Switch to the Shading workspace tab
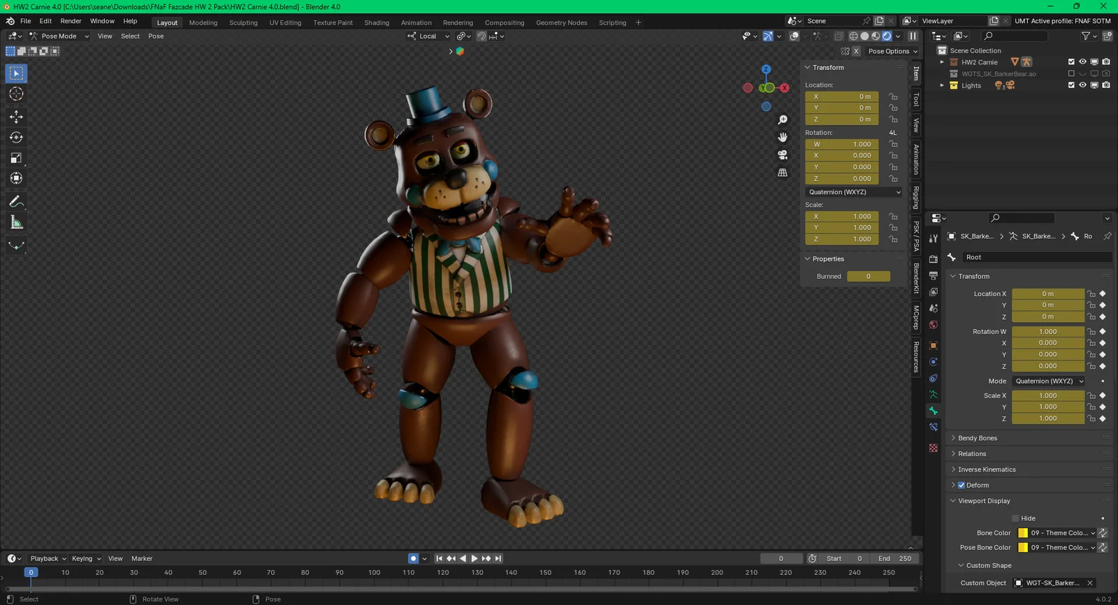Viewport: 1118px width, 605px height. pyautogui.click(x=377, y=22)
